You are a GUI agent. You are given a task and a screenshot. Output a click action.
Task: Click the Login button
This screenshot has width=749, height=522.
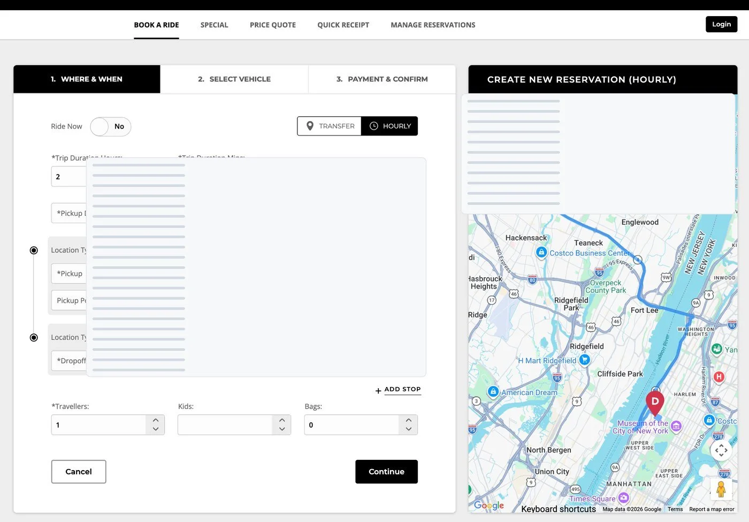pyautogui.click(x=721, y=24)
